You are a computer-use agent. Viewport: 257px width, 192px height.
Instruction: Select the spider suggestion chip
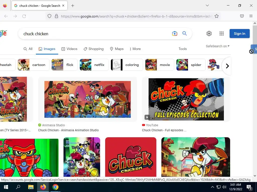point(191,65)
